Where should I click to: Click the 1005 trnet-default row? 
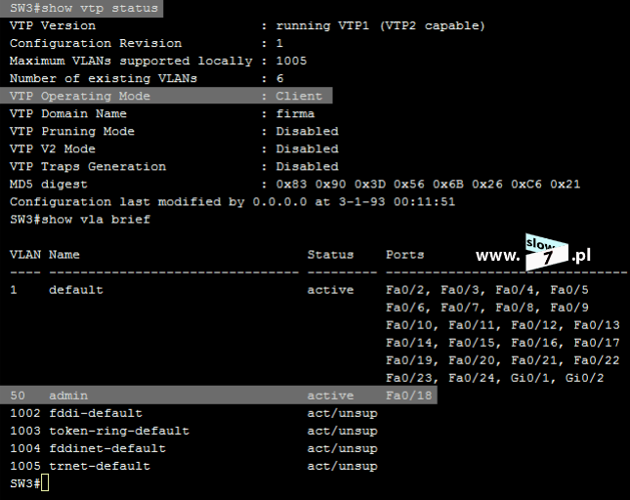click(193, 466)
